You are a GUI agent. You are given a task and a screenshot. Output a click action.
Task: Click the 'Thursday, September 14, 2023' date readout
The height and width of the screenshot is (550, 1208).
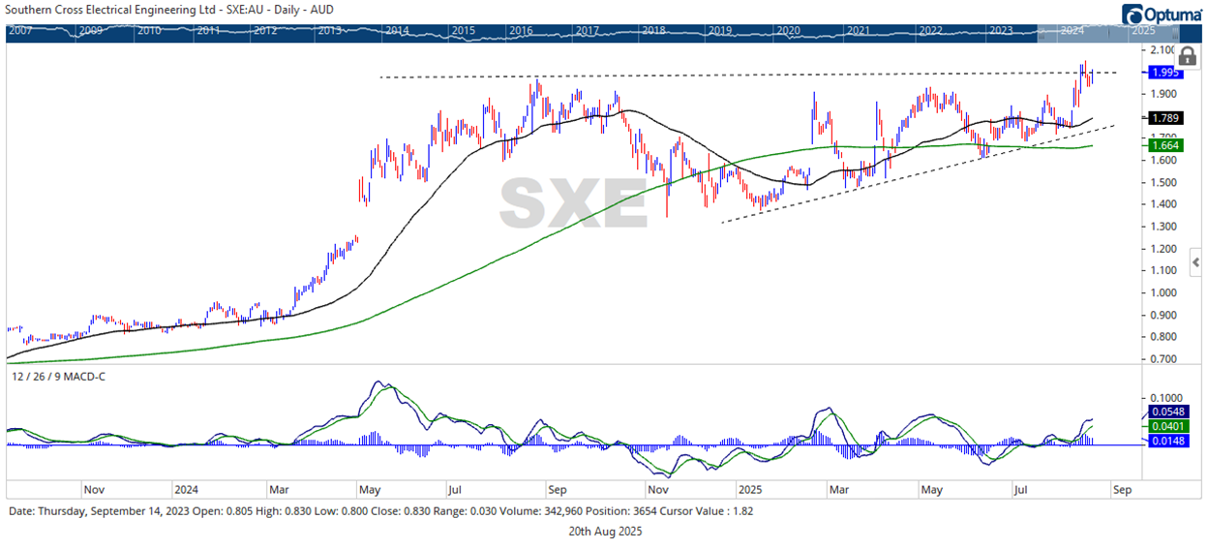pos(114,509)
